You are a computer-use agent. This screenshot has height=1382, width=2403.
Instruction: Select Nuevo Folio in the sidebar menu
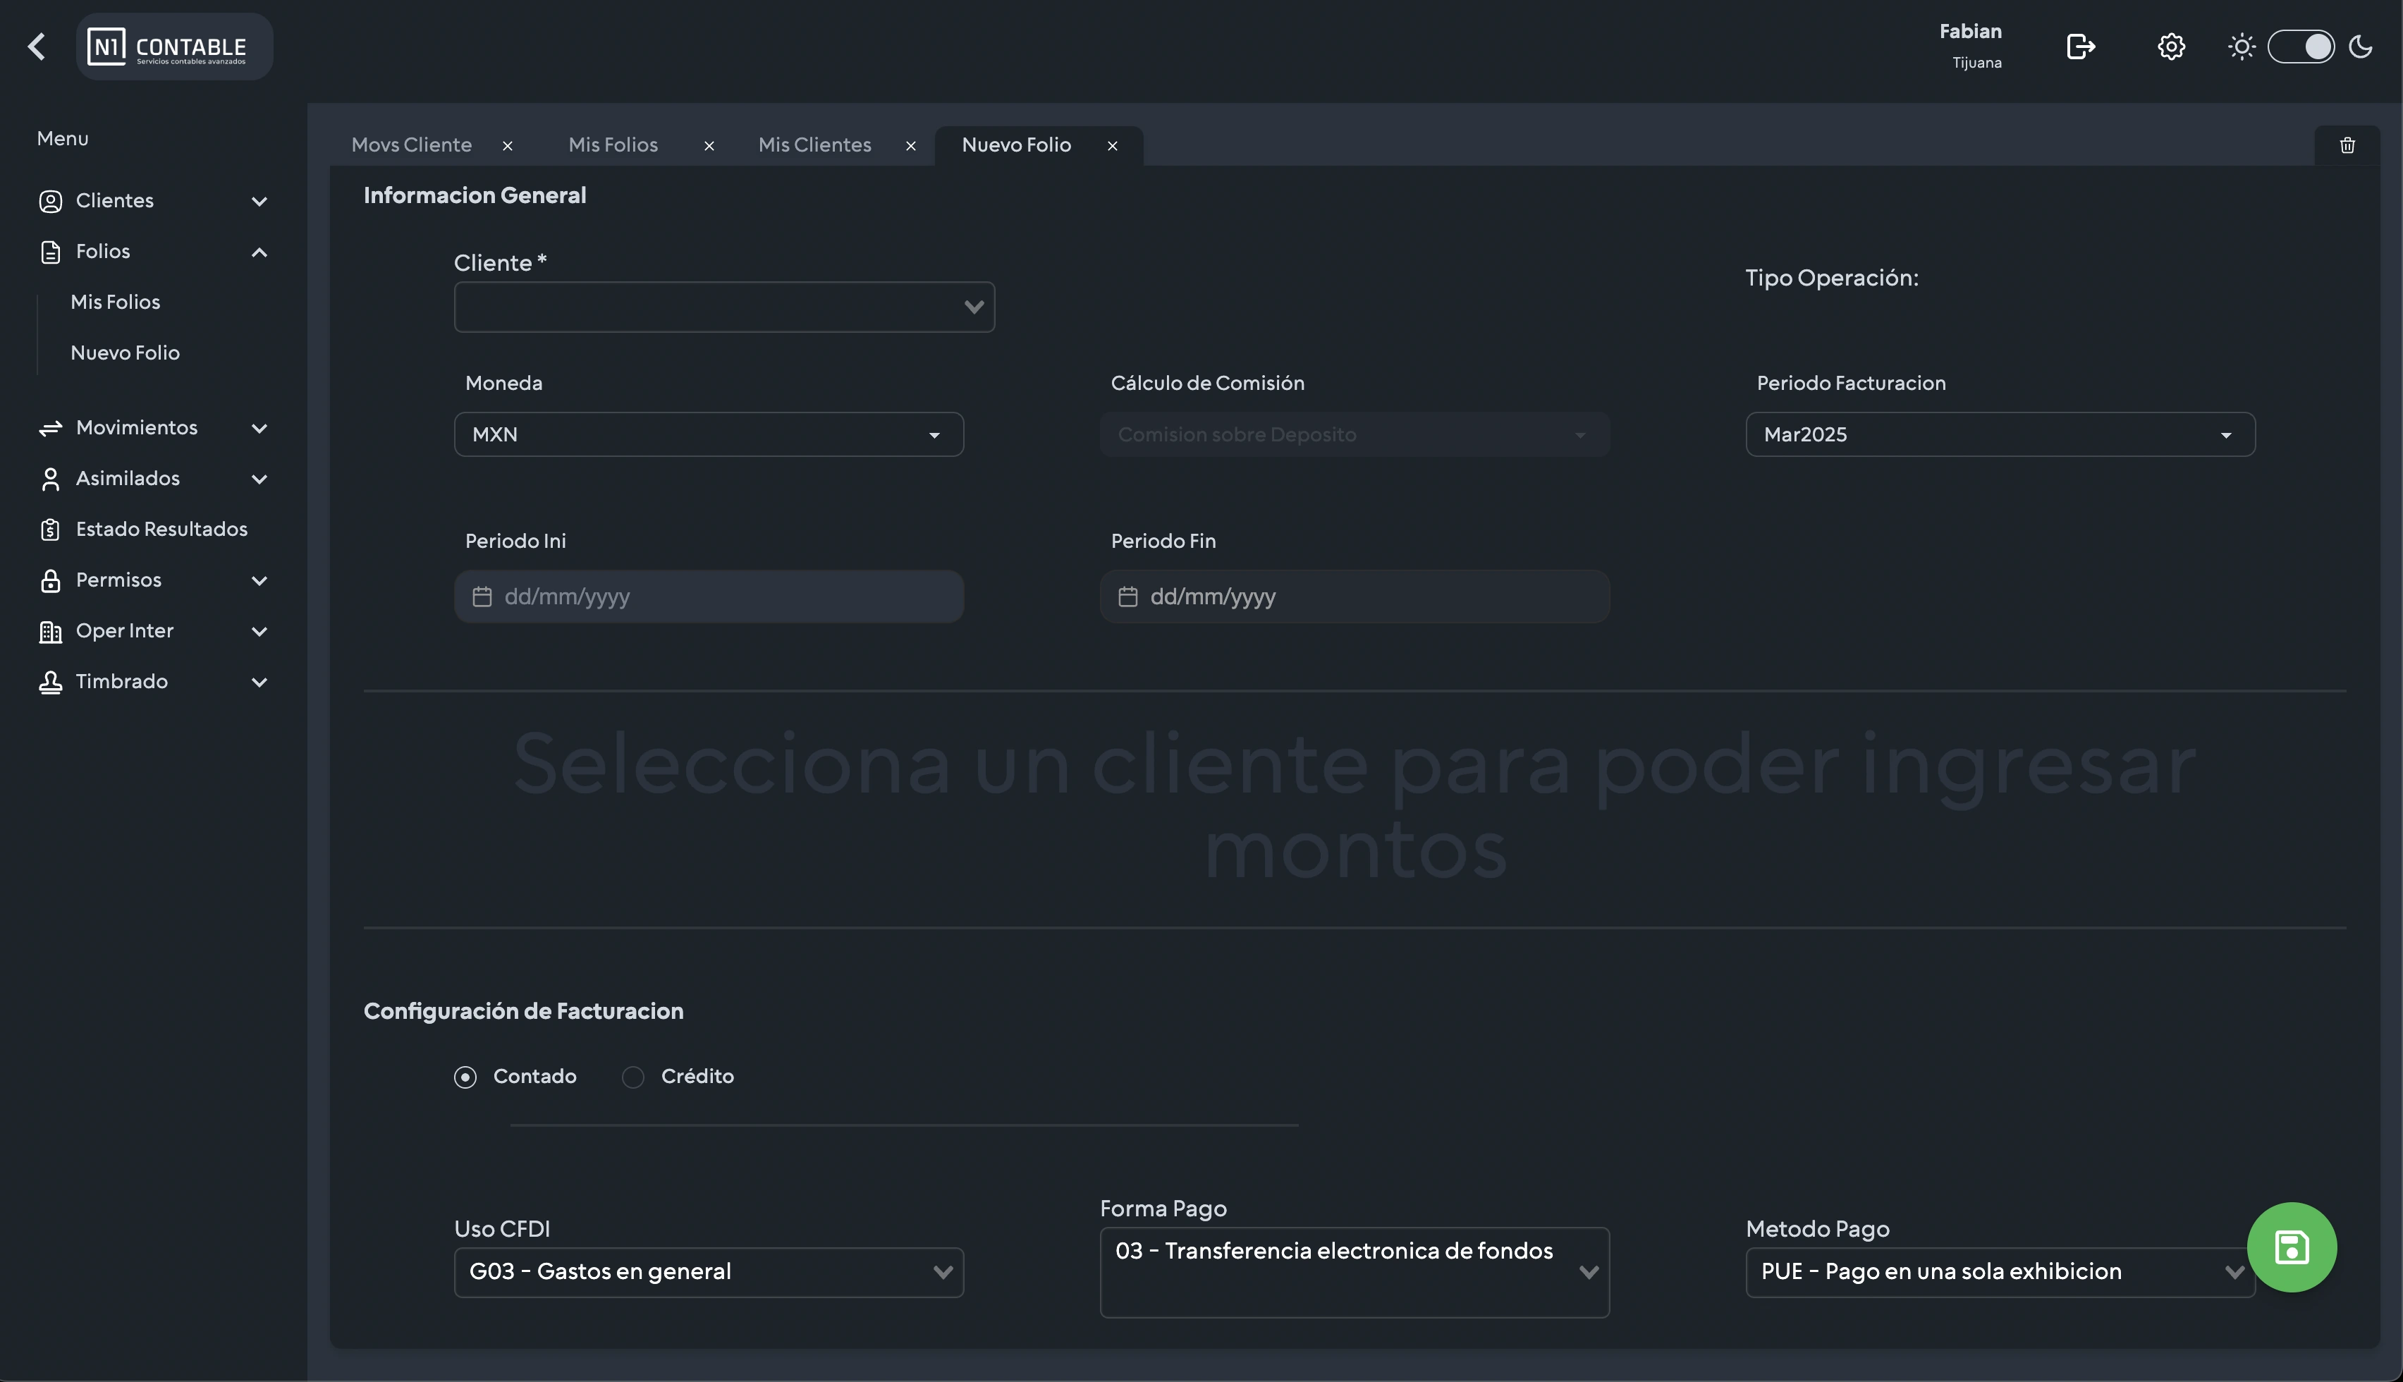click(x=124, y=352)
